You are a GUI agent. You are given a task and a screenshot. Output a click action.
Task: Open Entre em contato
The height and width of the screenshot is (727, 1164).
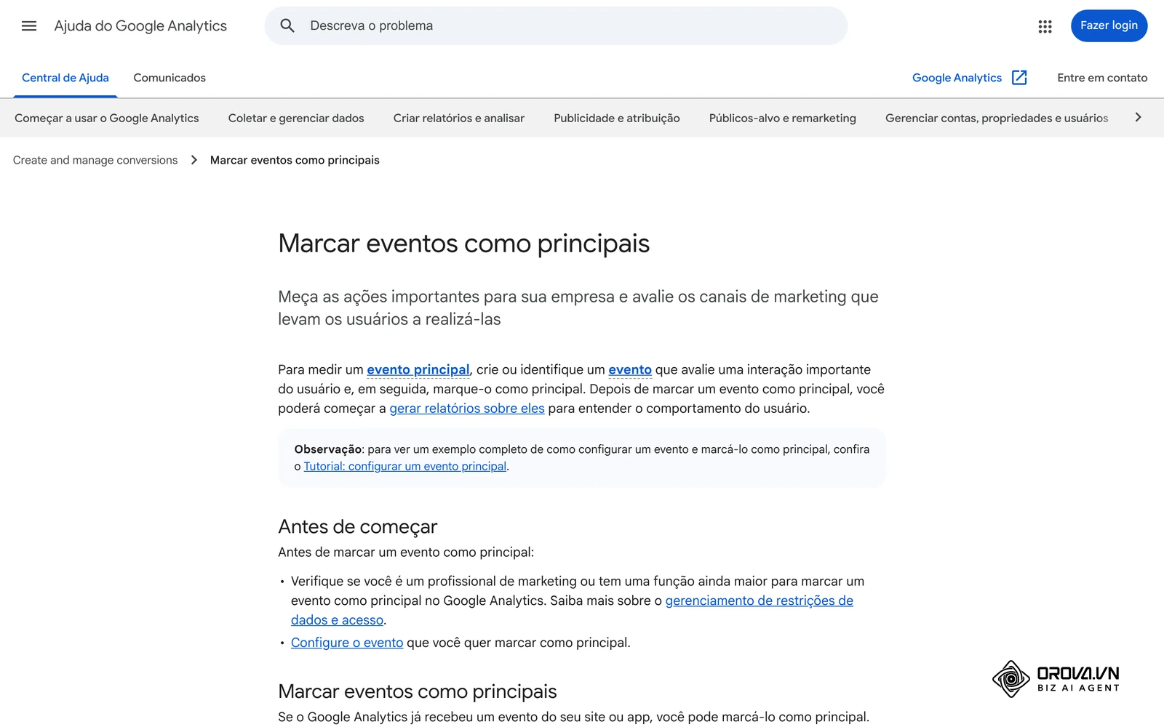coord(1102,78)
